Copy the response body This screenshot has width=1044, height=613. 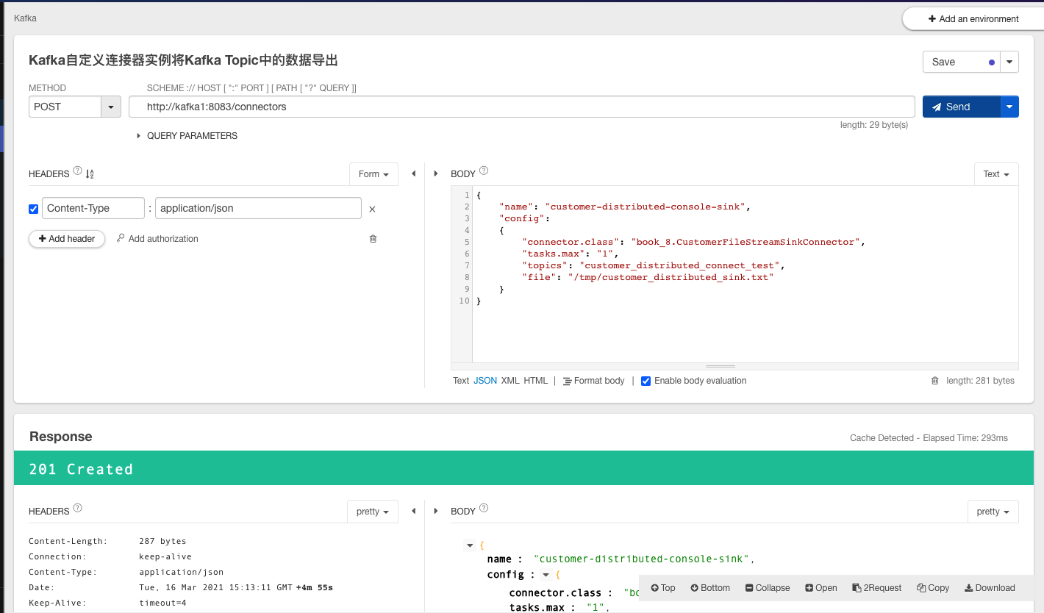point(933,588)
